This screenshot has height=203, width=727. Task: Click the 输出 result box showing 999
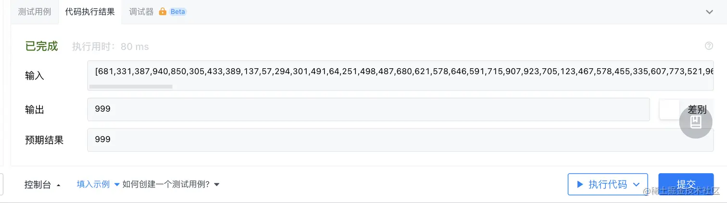[x=368, y=110]
